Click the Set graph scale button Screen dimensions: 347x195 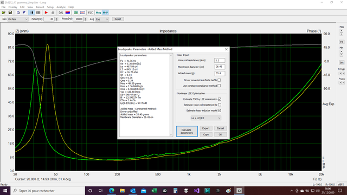pyautogui.click(x=342, y=63)
